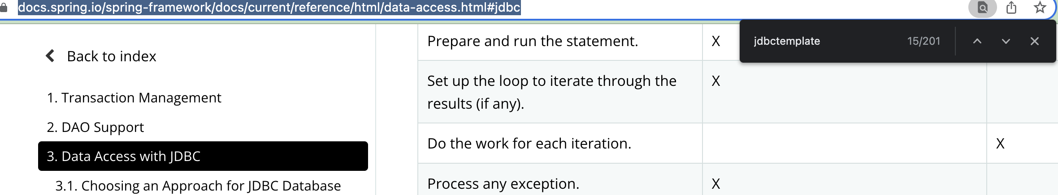Close the find-in-page bar
This screenshot has width=1058, height=195.
[x=1035, y=41]
